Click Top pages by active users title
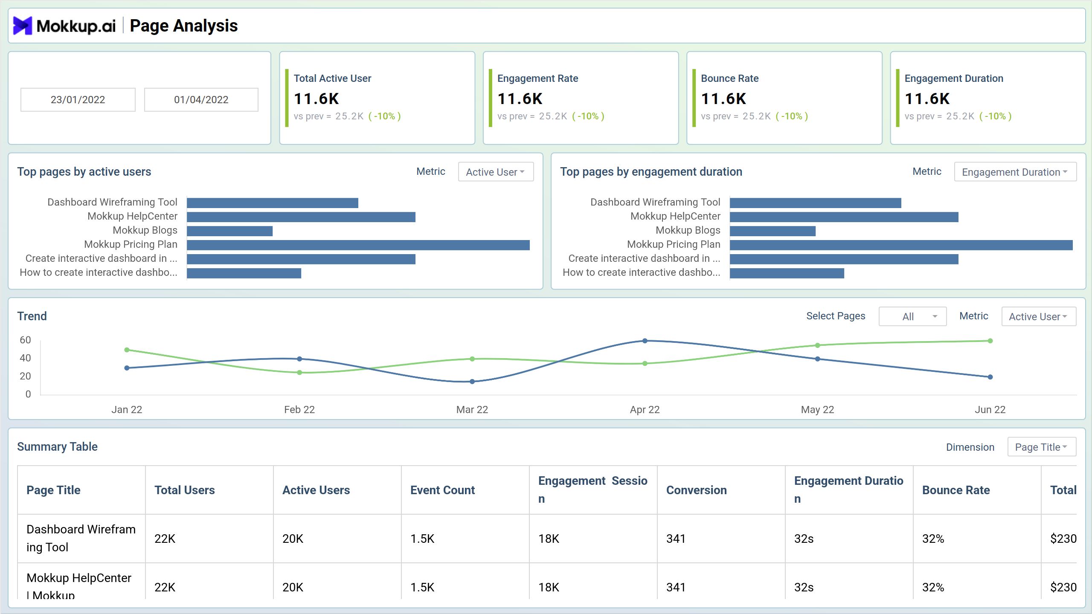Image resolution: width=1092 pixels, height=614 pixels. click(x=84, y=172)
